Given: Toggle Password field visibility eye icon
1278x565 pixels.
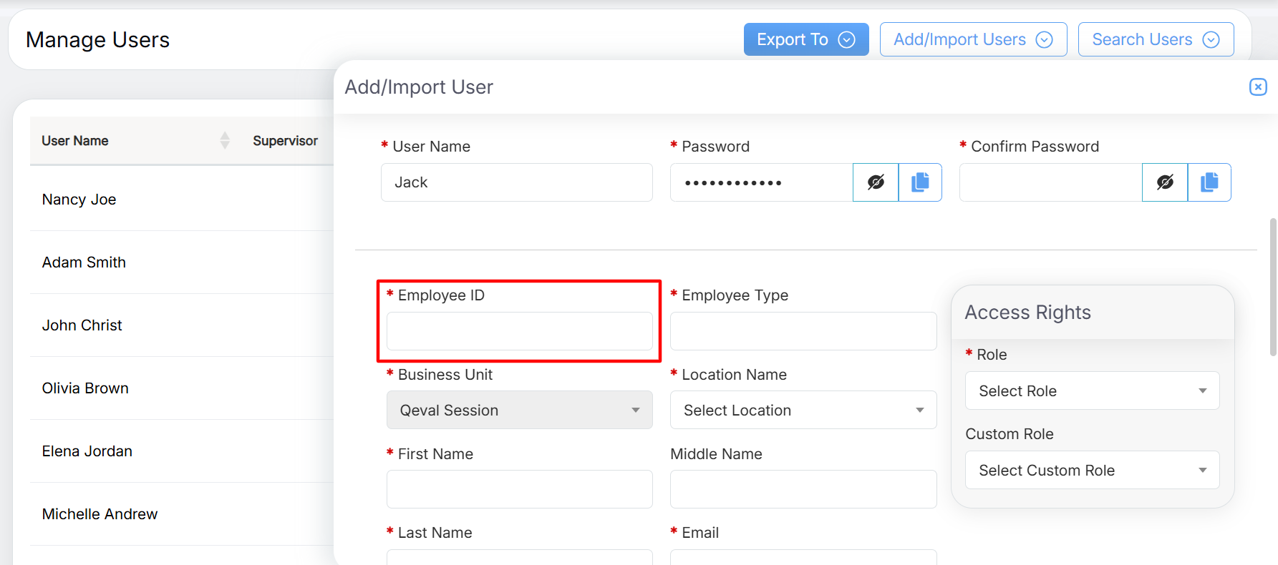Looking at the screenshot, I should (875, 182).
